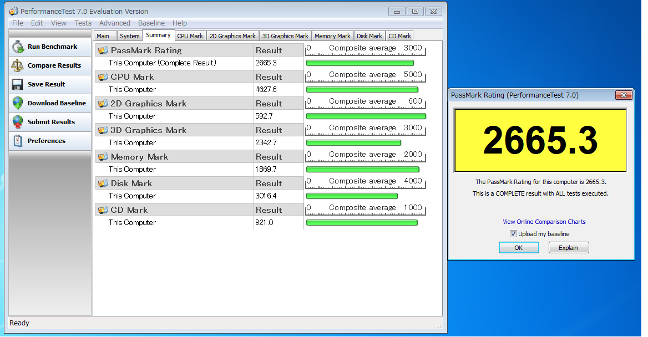The width and height of the screenshot is (648, 337).
Task: Minimize the PerformanceTest window
Action: pos(397,12)
